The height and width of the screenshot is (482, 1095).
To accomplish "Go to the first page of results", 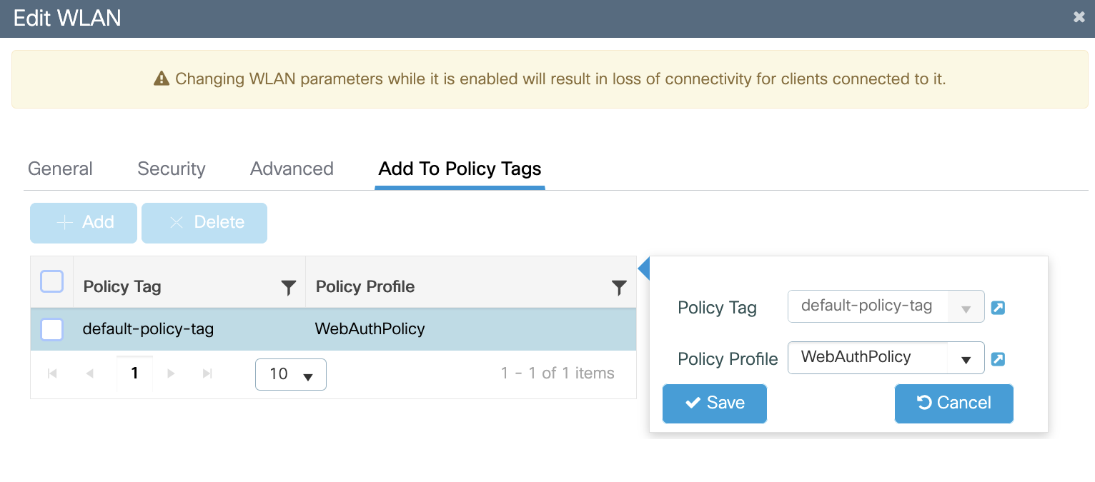I will click(52, 373).
